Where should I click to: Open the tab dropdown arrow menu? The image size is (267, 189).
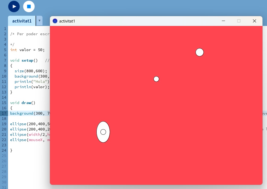(39, 21)
